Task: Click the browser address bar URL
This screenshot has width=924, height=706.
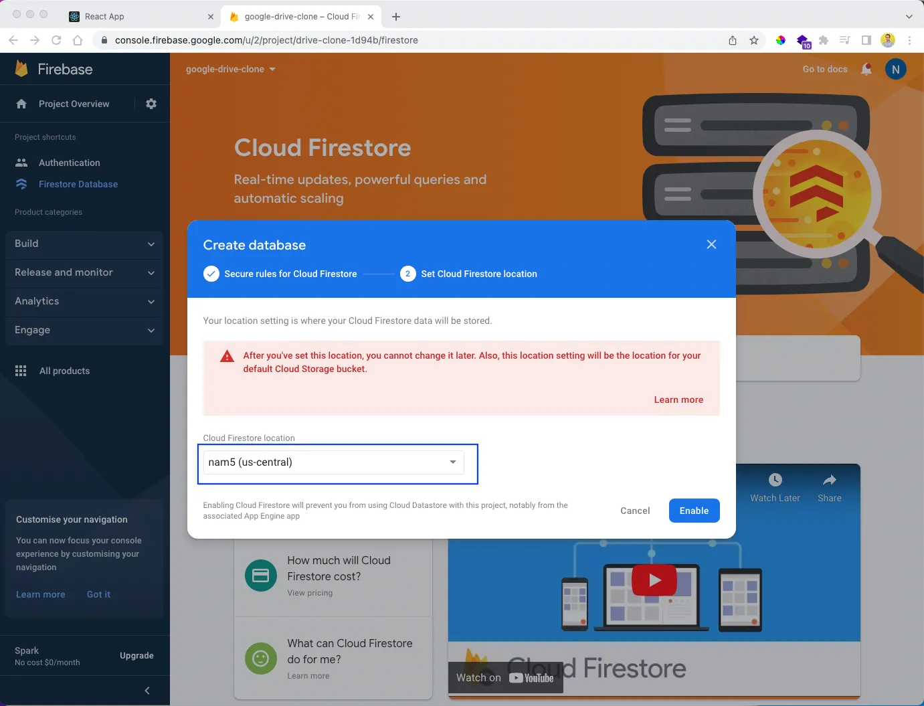Action: pos(266,40)
